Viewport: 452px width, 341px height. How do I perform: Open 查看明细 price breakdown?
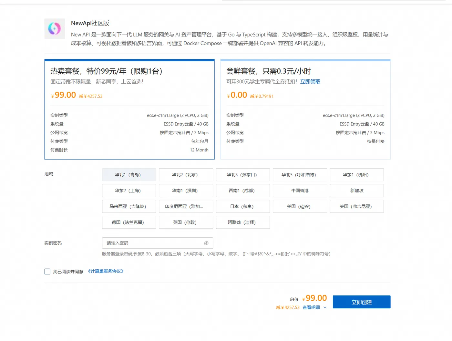tap(311, 307)
